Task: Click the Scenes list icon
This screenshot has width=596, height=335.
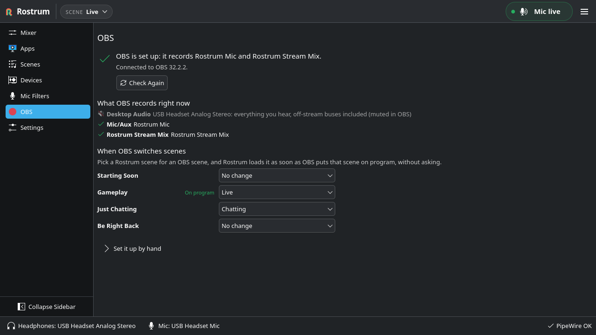Action: click(13, 64)
